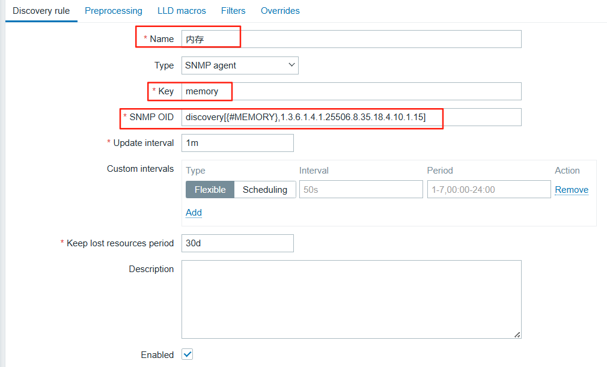Switch to the Discovery rule tab

[x=41, y=11]
